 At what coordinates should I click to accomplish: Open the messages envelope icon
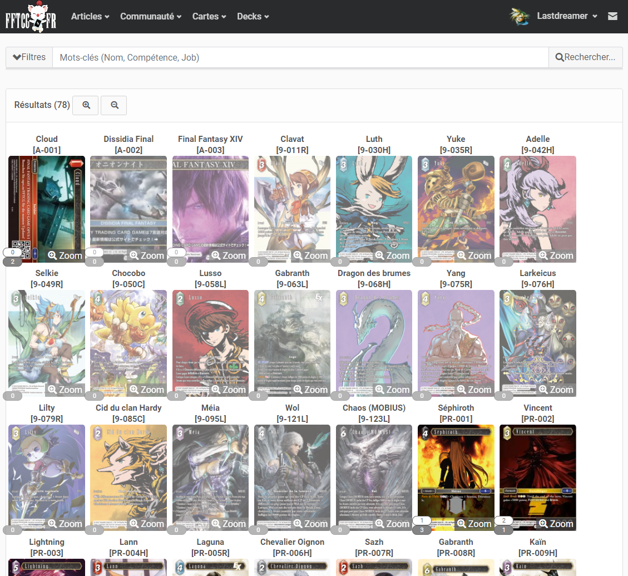coord(612,16)
